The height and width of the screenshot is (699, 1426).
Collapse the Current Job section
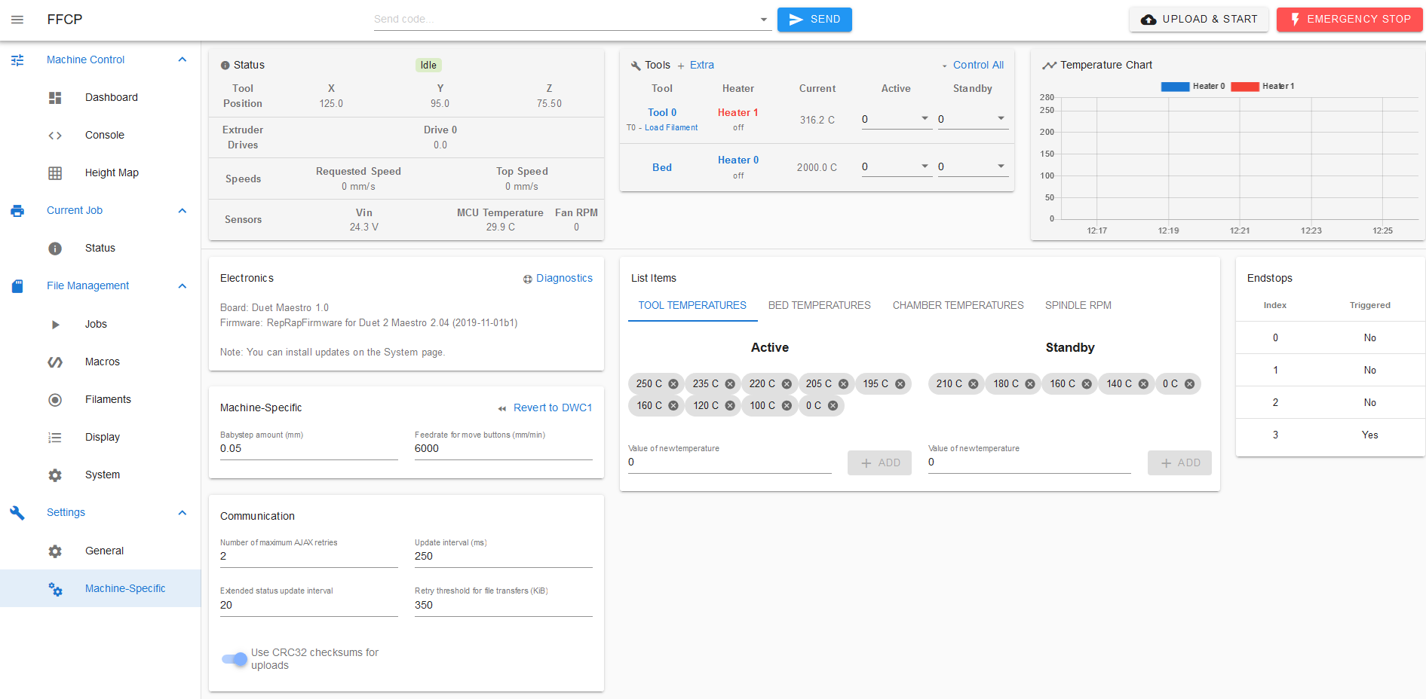click(x=182, y=211)
